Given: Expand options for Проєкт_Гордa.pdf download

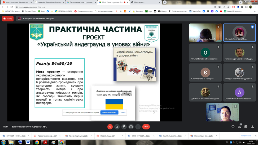Looking at the screenshot, I should pyautogui.click(x=123, y=136).
